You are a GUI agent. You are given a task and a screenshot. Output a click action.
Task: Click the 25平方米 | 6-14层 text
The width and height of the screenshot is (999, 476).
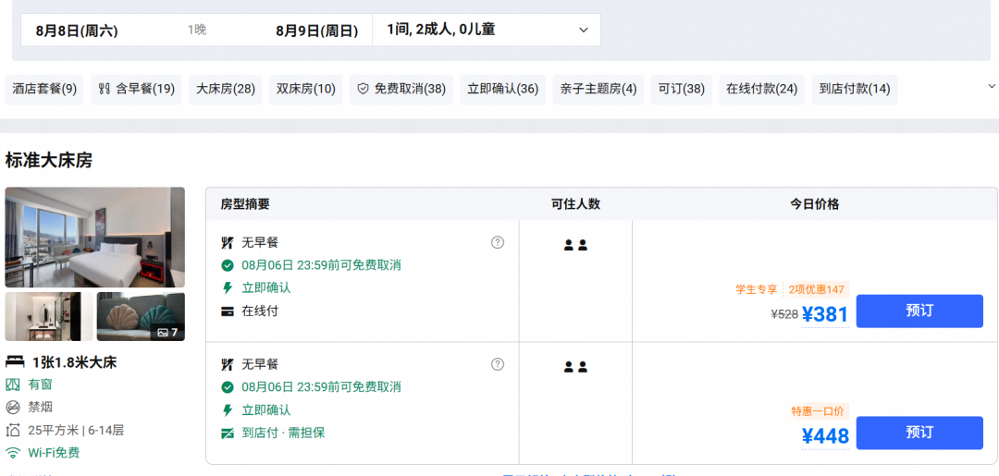click(x=76, y=430)
